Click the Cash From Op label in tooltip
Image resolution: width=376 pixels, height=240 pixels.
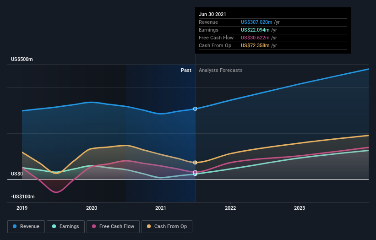click(215, 45)
